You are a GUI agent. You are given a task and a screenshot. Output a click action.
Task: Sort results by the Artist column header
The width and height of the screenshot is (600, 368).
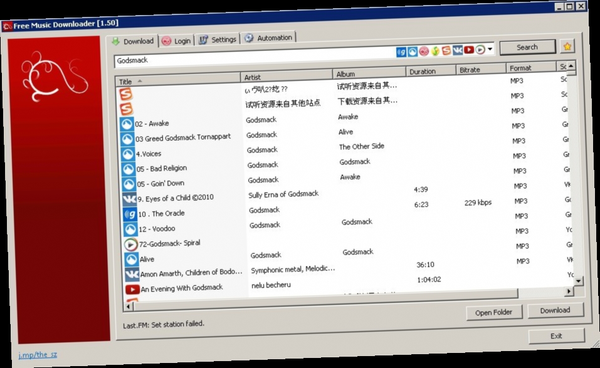pyautogui.click(x=287, y=76)
